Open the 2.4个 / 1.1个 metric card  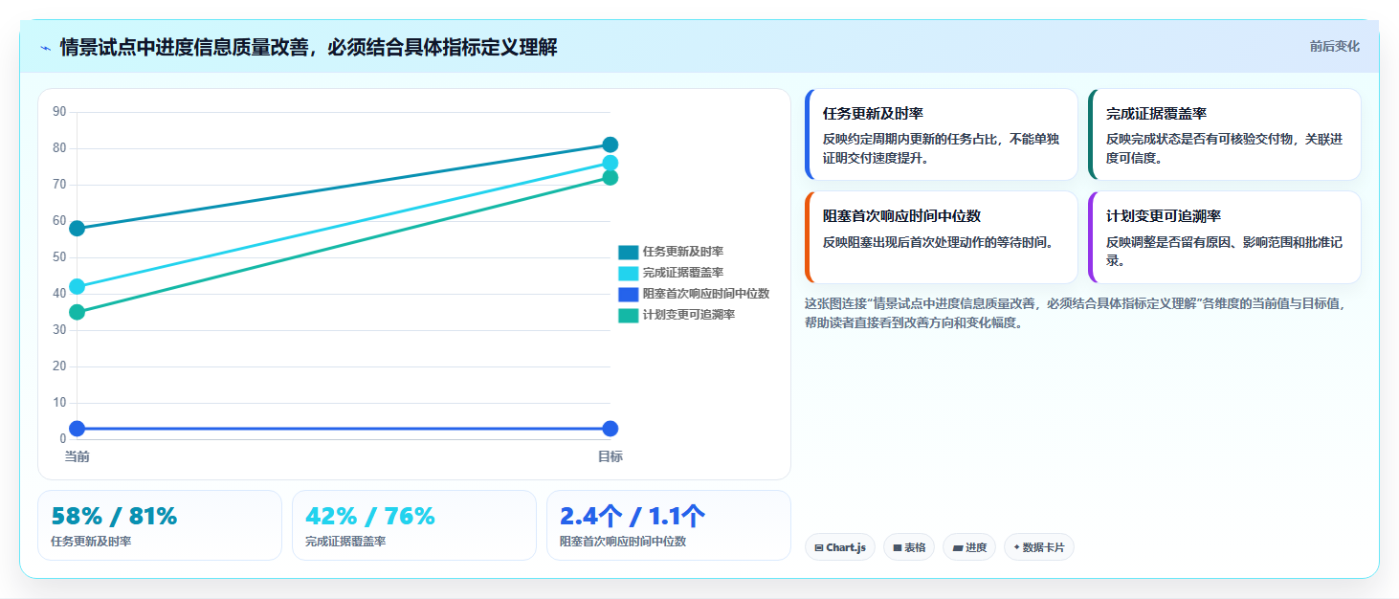click(x=669, y=525)
